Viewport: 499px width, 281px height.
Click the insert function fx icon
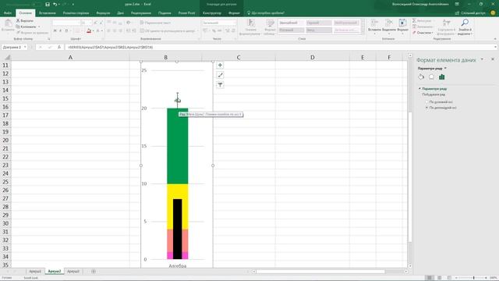click(59, 47)
